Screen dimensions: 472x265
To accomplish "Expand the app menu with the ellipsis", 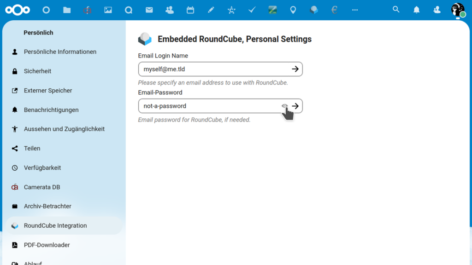I will pyautogui.click(x=354, y=9).
